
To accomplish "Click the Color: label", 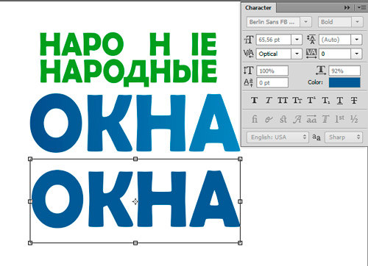I will 316,82.
